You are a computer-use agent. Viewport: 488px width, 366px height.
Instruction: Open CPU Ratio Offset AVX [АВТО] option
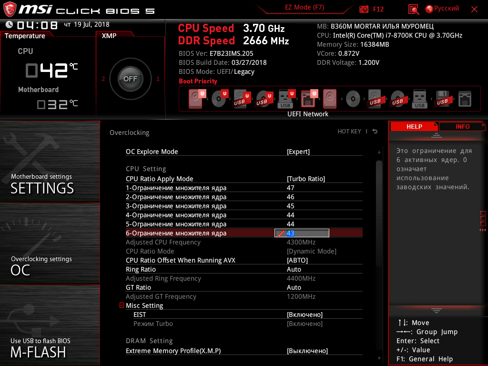coord(297,260)
